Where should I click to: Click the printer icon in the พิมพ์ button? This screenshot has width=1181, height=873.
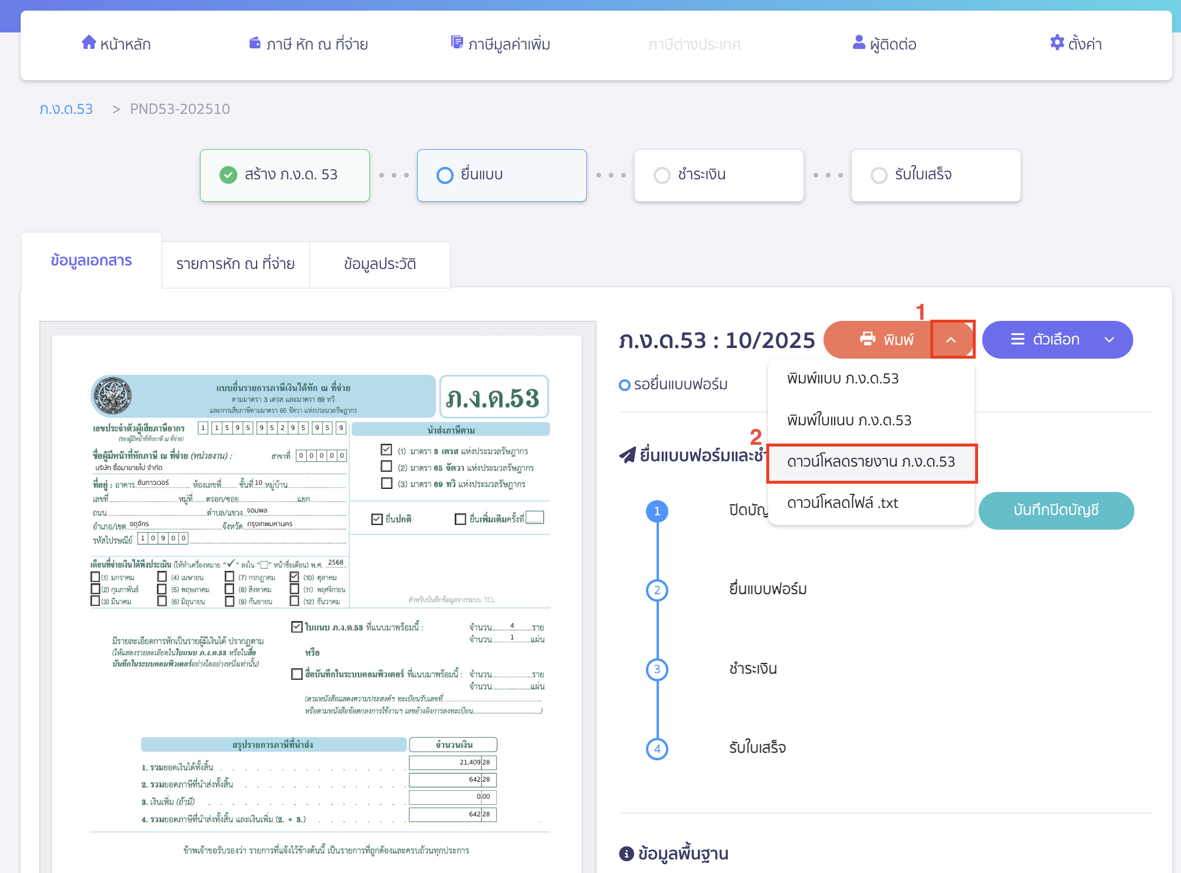pos(867,339)
